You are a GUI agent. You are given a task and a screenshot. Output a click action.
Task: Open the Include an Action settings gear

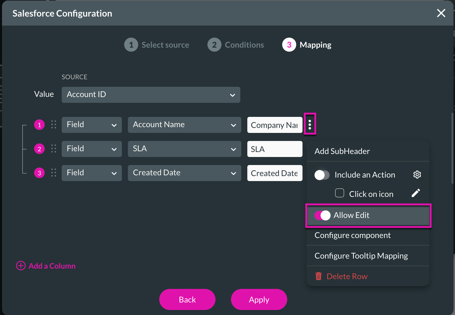[417, 175]
